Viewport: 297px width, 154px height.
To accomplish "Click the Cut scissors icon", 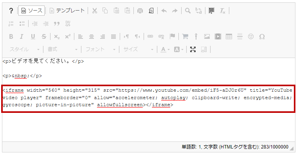I will [x=95, y=11].
